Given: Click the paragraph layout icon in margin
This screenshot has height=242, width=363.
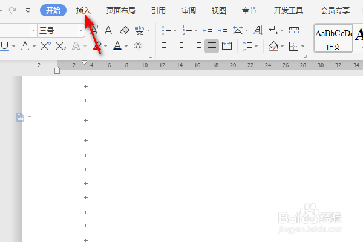Looking at the screenshot, I should coord(20,117).
